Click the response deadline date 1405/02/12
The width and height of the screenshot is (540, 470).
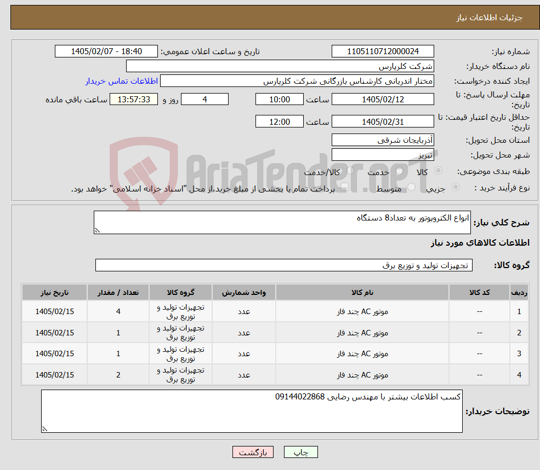point(383,100)
